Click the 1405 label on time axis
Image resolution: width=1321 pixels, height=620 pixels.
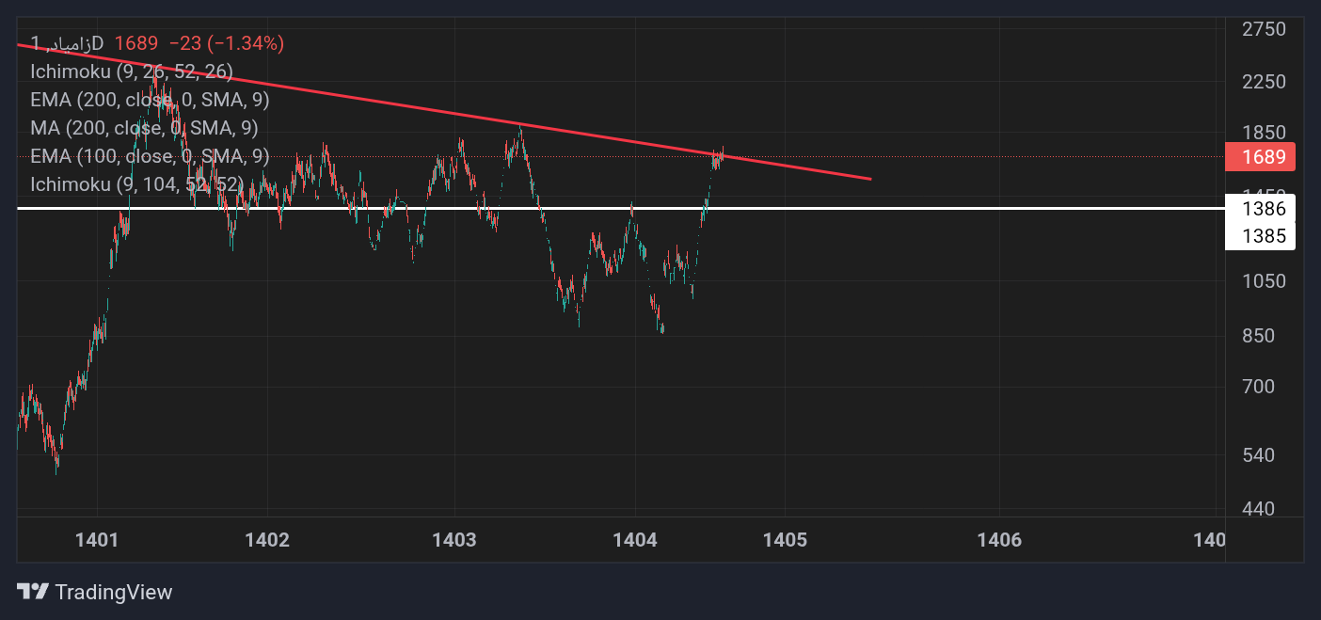point(786,540)
